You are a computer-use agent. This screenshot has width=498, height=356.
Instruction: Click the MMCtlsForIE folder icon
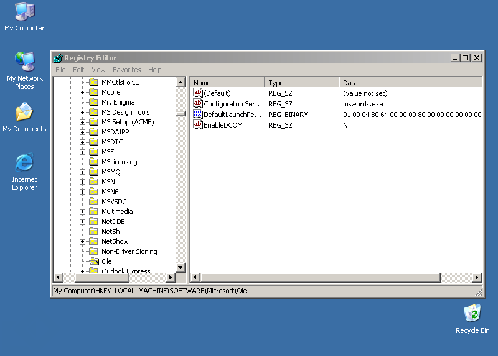[x=94, y=82]
